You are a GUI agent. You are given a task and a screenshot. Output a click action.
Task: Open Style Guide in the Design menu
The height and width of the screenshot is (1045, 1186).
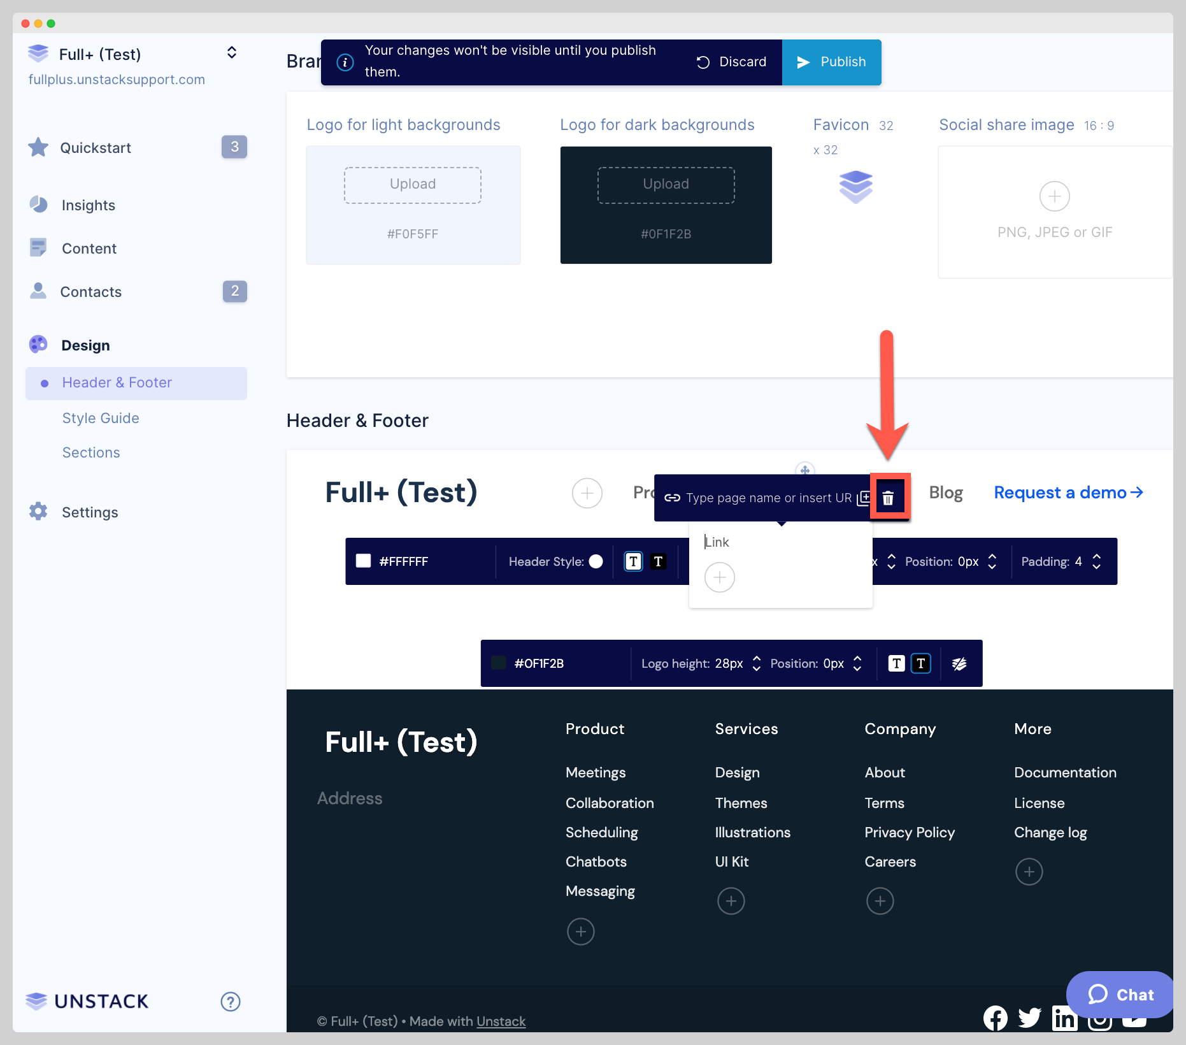coord(101,418)
